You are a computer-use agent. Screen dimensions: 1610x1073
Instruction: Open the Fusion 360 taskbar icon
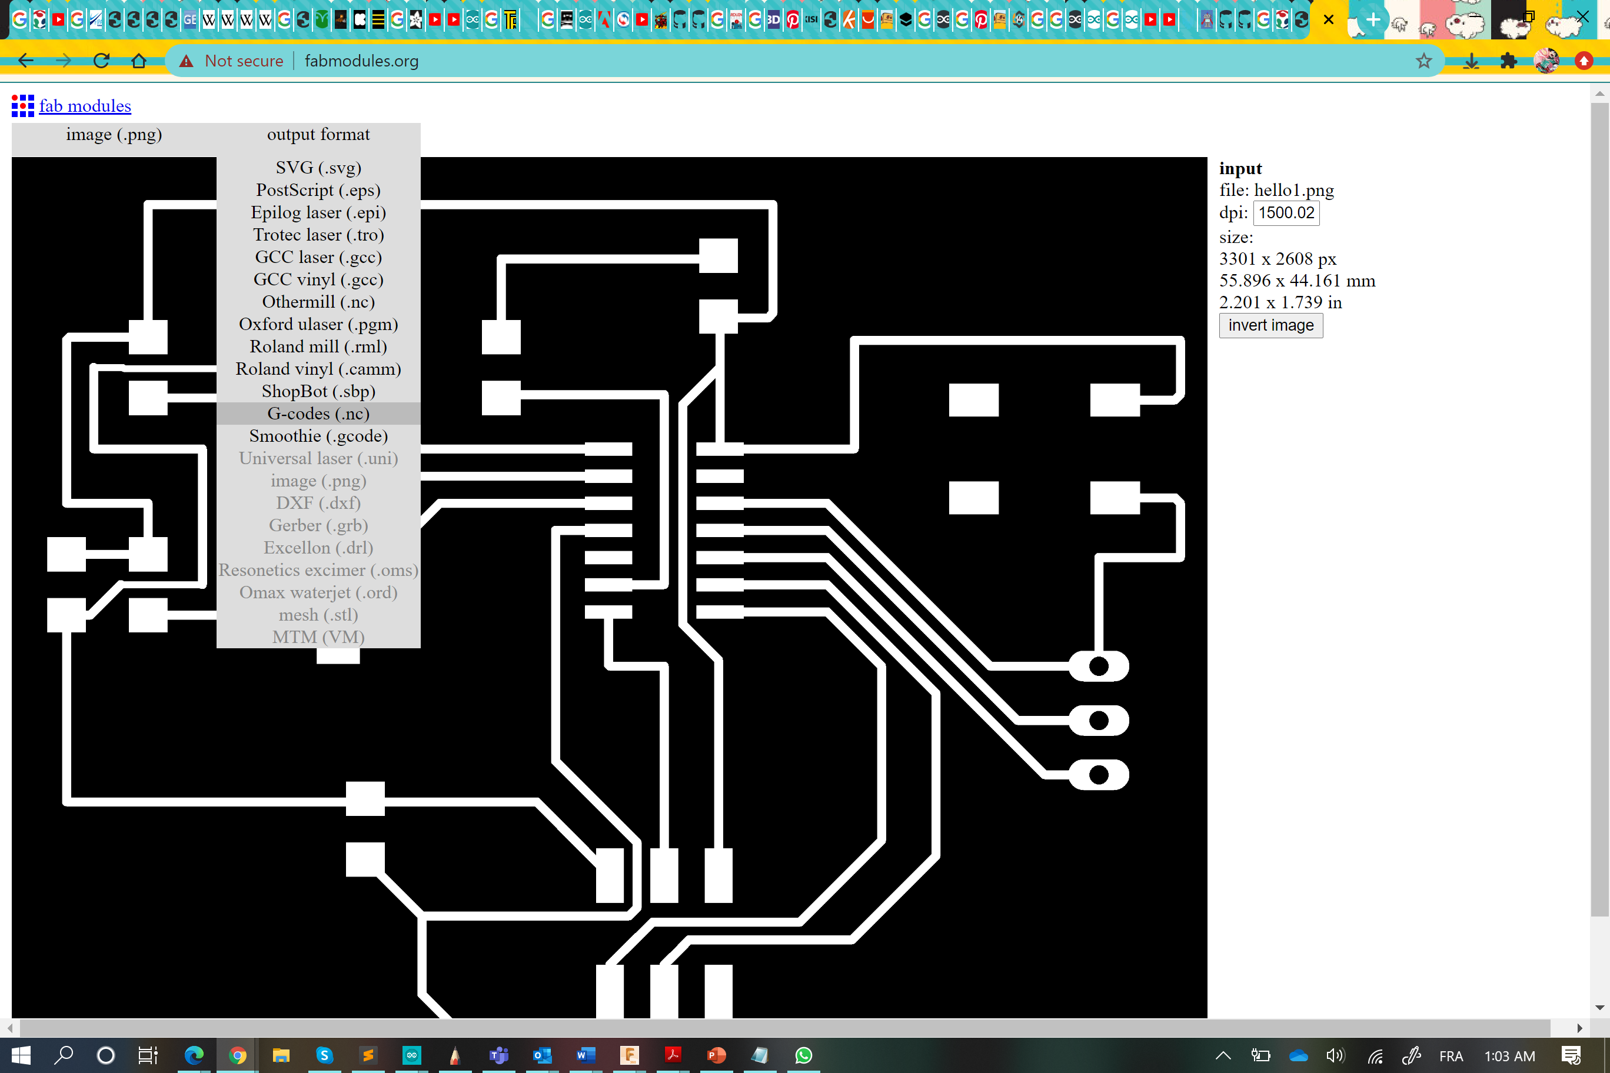coord(629,1055)
